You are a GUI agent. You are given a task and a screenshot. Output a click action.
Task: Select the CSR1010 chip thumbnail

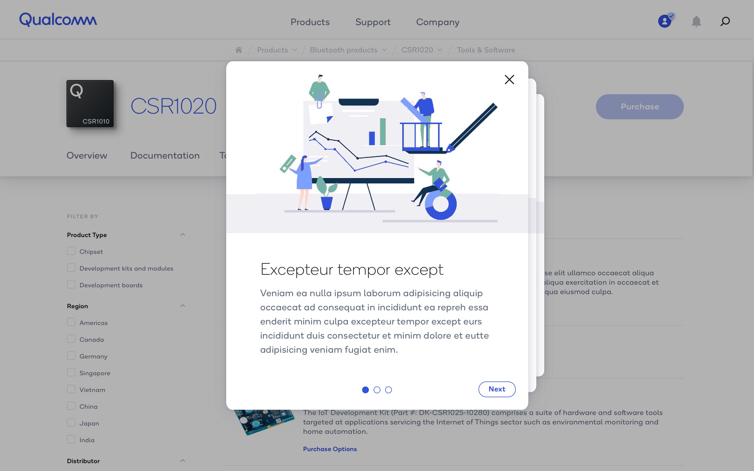[90, 103]
